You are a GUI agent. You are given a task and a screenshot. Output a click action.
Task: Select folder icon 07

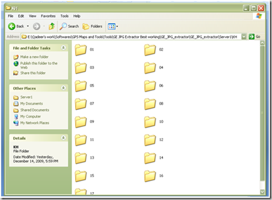(81, 104)
